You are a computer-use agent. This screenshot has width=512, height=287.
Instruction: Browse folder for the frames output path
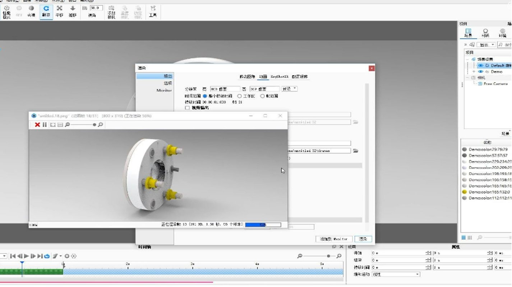click(355, 151)
